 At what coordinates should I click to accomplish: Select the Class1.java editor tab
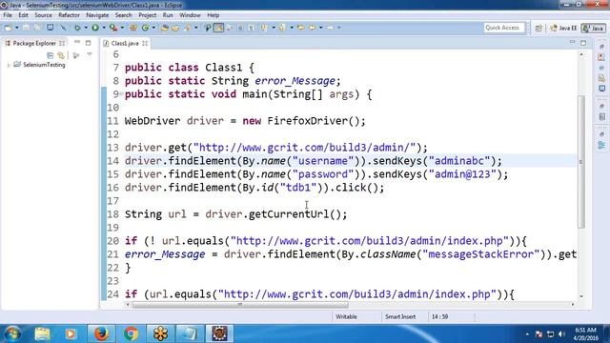point(125,43)
